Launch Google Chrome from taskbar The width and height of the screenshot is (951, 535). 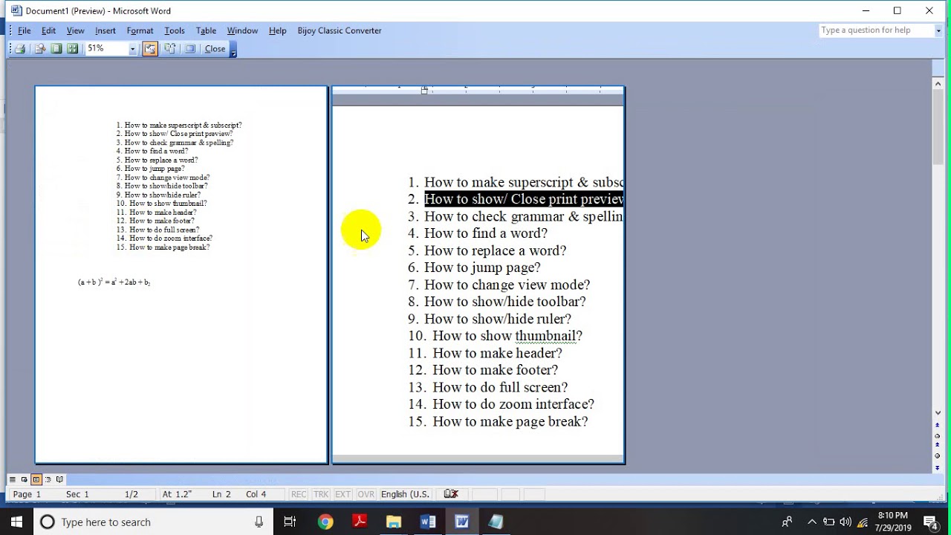[325, 522]
